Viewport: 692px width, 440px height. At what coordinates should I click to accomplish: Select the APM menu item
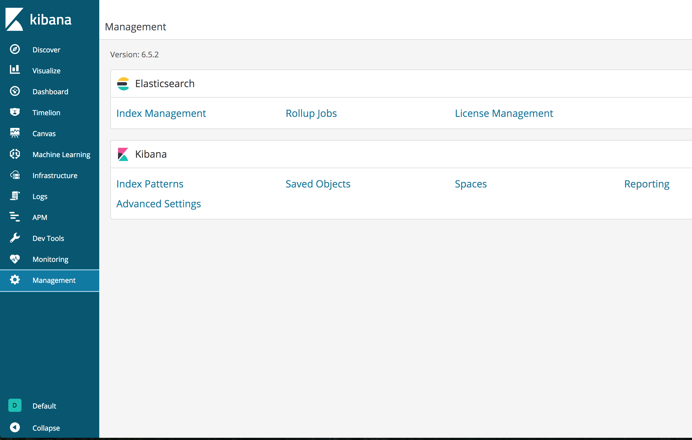tap(40, 218)
